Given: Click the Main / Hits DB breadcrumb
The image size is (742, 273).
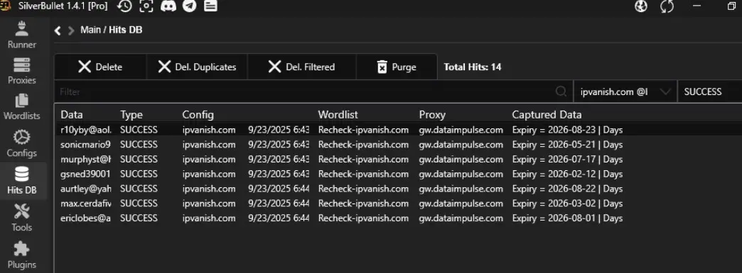Looking at the screenshot, I should click(111, 30).
